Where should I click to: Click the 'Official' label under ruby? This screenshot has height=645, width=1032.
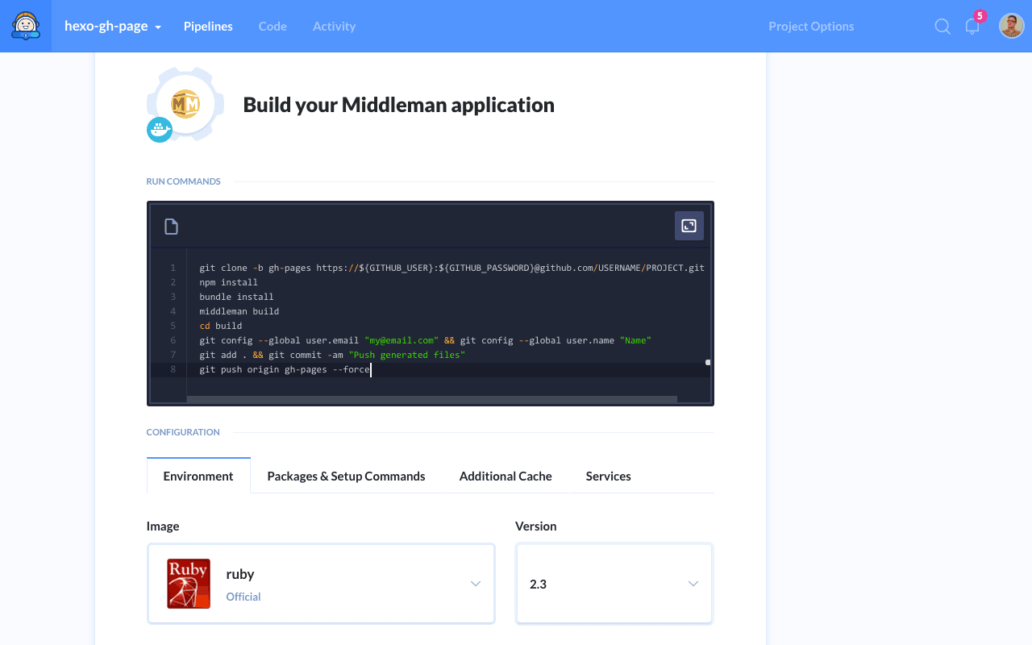coord(243,597)
